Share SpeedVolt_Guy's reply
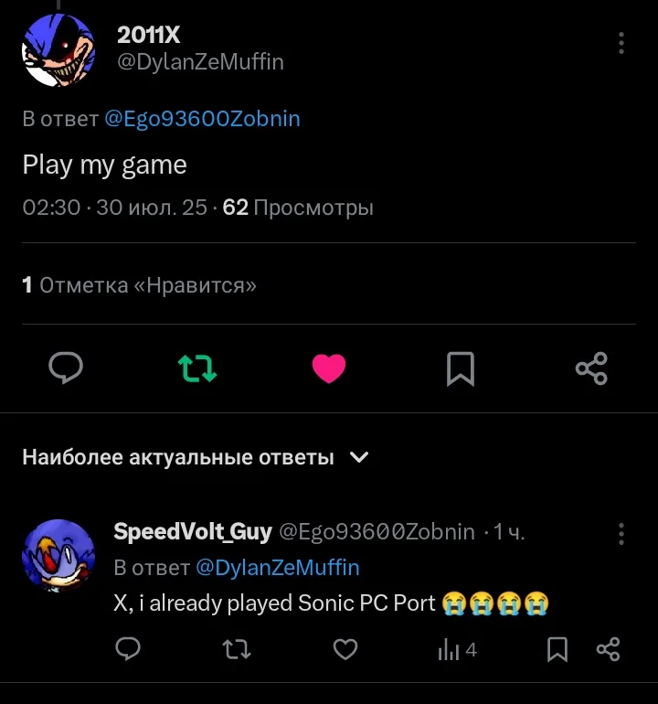The height and width of the screenshot is (704, 658). [608, 649]
